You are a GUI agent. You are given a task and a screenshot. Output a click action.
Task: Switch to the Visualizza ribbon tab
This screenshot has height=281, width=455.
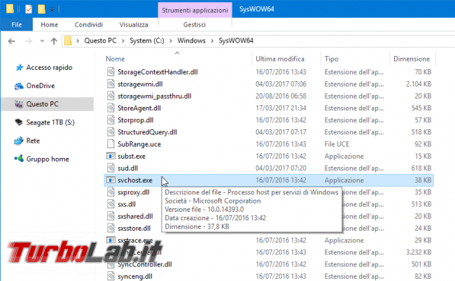point(134,24)
